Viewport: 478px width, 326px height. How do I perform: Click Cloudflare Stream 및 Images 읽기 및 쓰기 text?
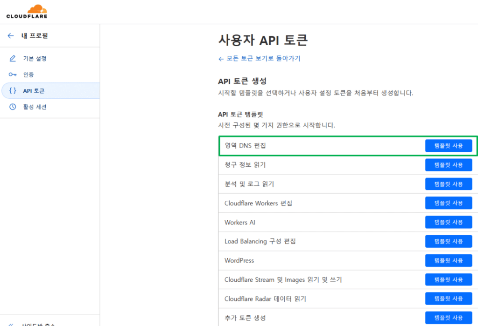(283, 280)
